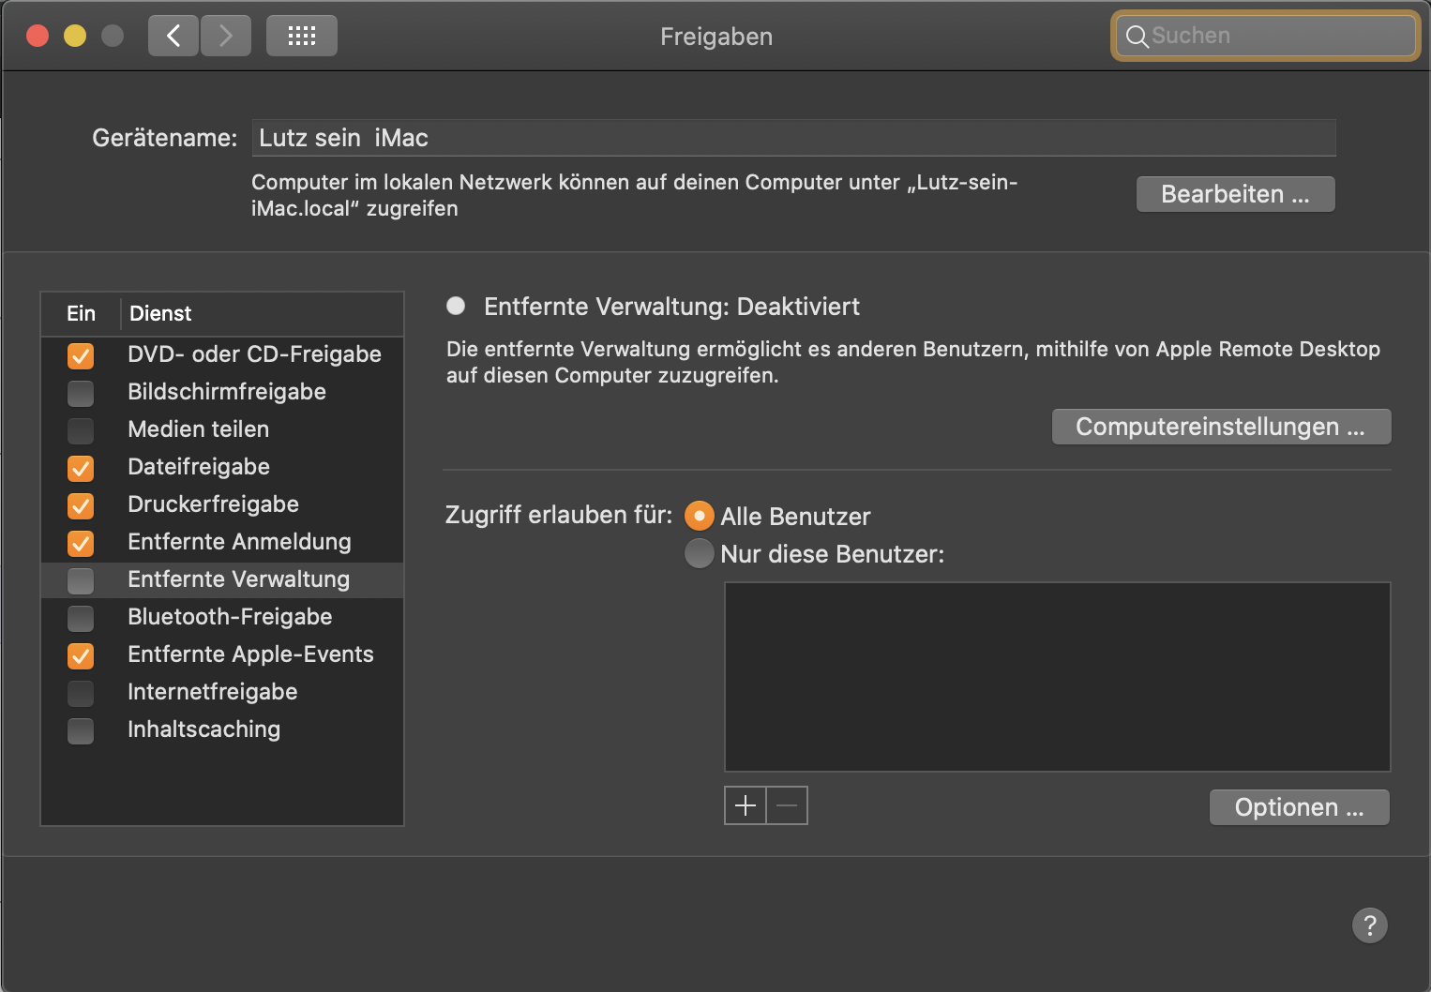This screenshot has height=992, width=1431.
Task: Select the Dateifreigabe service row
Action: pyautogui.click(x=222, y=467)
